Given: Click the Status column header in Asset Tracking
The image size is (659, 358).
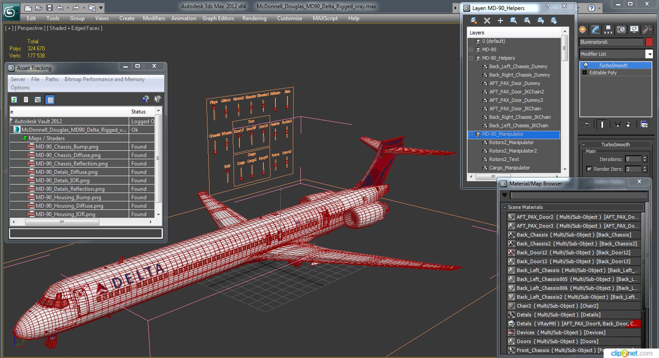Looking at the screenshot, I should pyautogui.click(x=142, y=111).
